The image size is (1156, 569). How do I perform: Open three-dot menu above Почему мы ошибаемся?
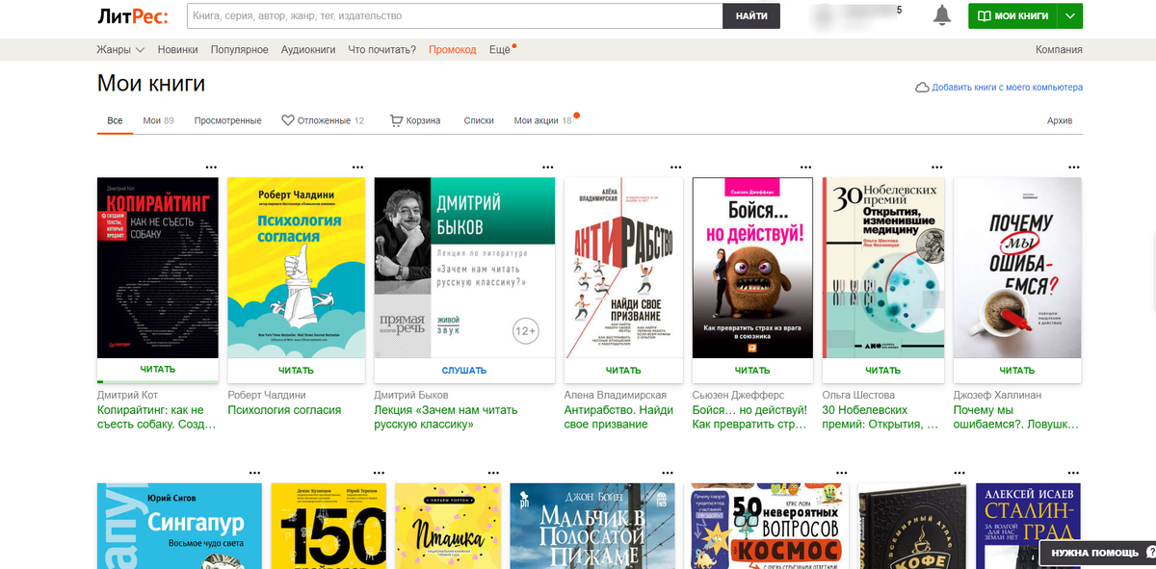[x=1073, y=166]
